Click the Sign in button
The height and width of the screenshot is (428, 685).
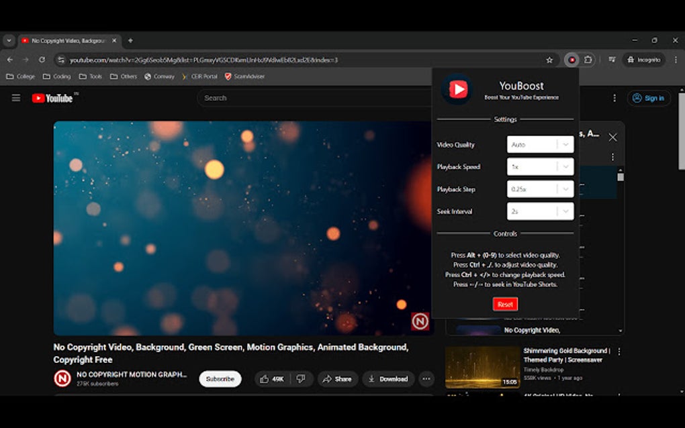pos(649,98)
